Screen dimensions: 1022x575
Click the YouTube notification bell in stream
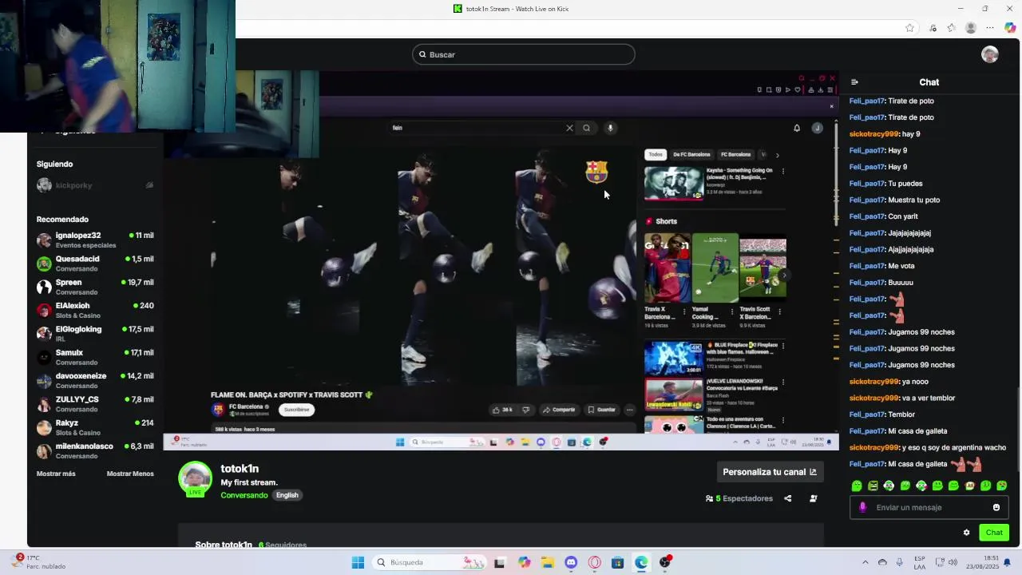click(x=796, y=128)
